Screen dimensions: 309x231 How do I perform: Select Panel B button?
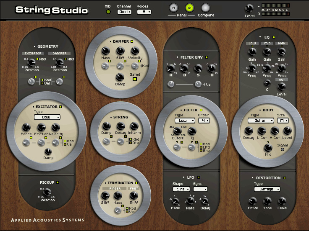[x=189, y=8]
